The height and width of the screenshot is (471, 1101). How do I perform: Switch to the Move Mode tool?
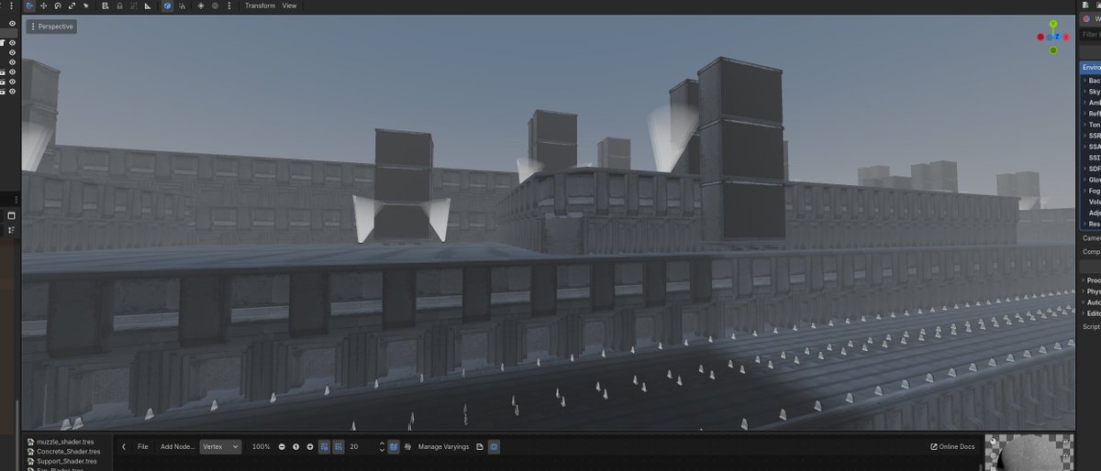click(x=44, y=5)
